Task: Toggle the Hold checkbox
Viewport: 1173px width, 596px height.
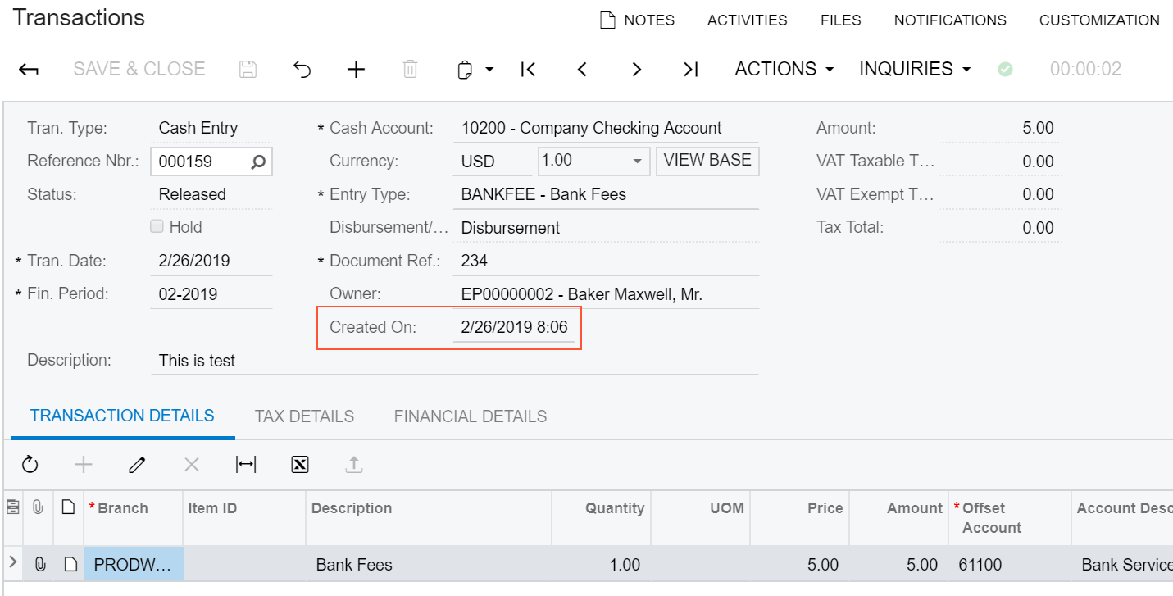Action: tap(157, 227)
